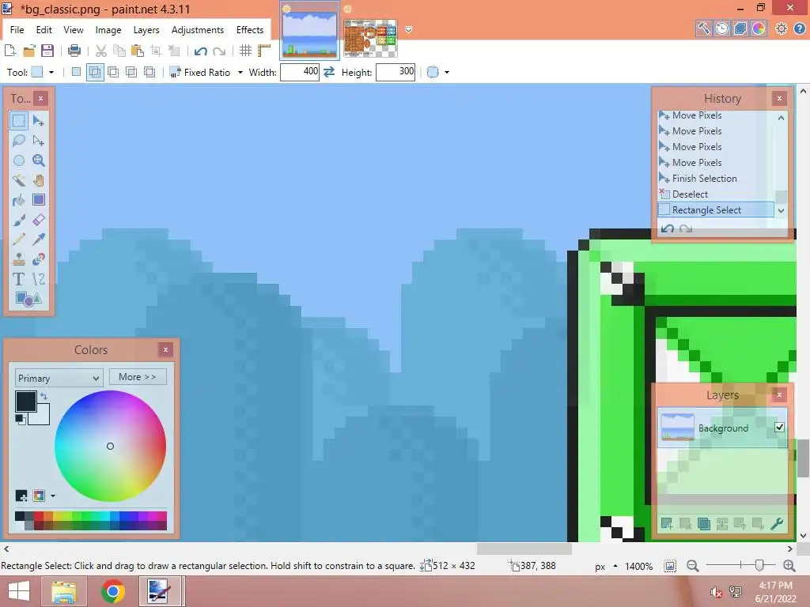The height and width of the screenshot is (607, 810).
Task: Open the Layers menu
Action: coord(146,30)
